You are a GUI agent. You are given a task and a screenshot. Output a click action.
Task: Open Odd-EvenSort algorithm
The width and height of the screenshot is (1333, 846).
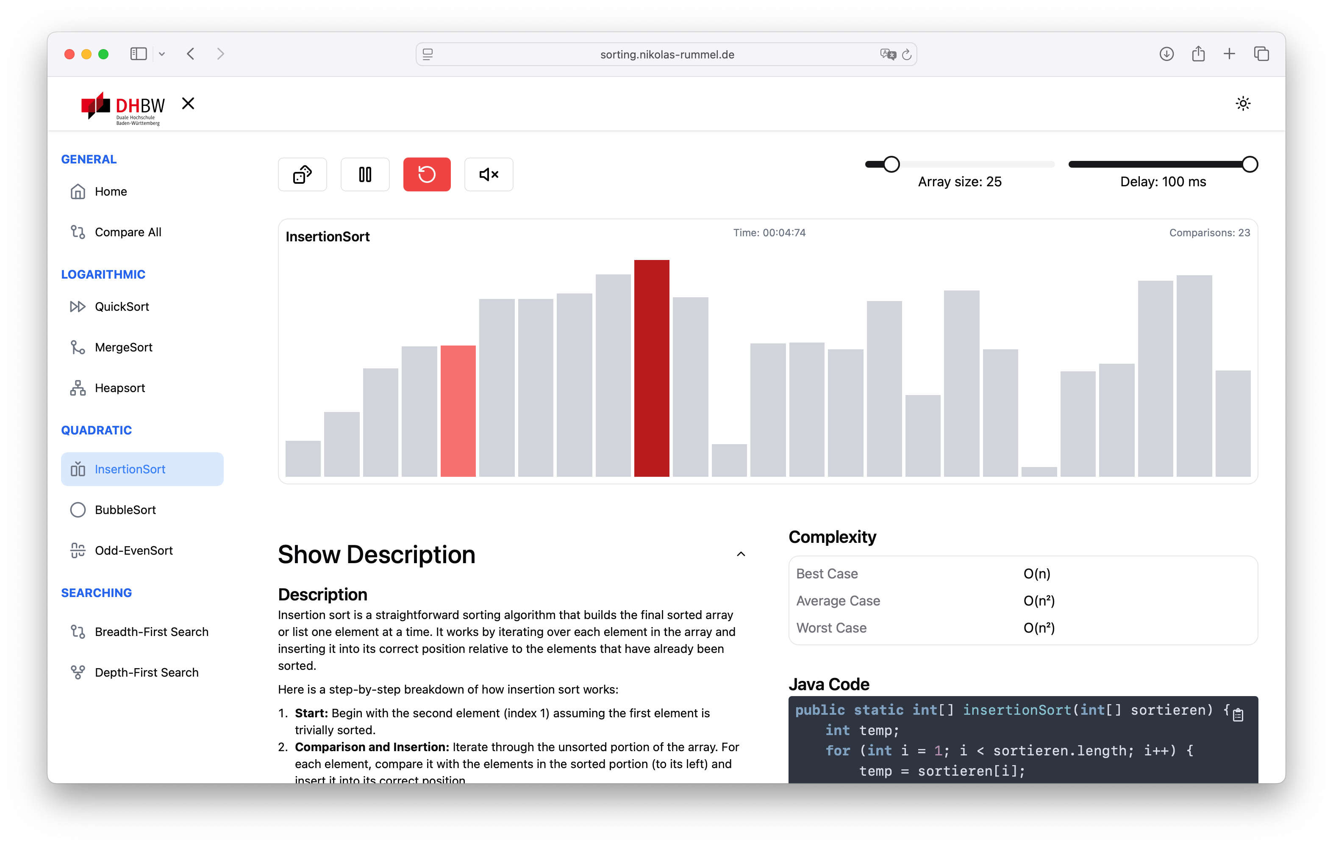click(x=133, y=550)
